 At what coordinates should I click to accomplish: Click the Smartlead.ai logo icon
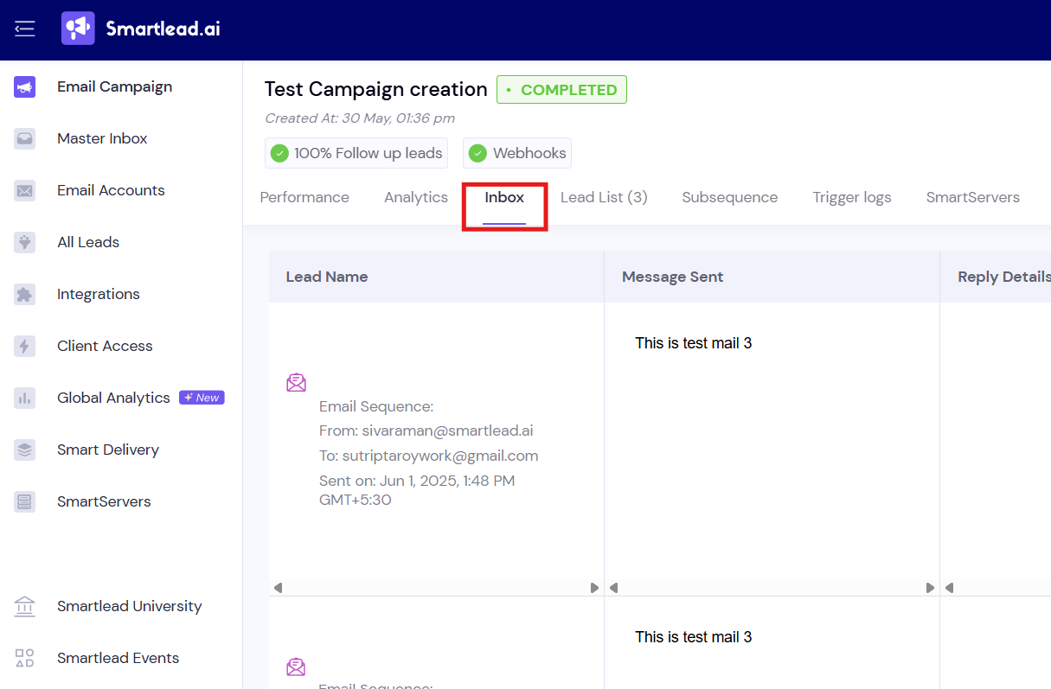(x=78, y=29)
